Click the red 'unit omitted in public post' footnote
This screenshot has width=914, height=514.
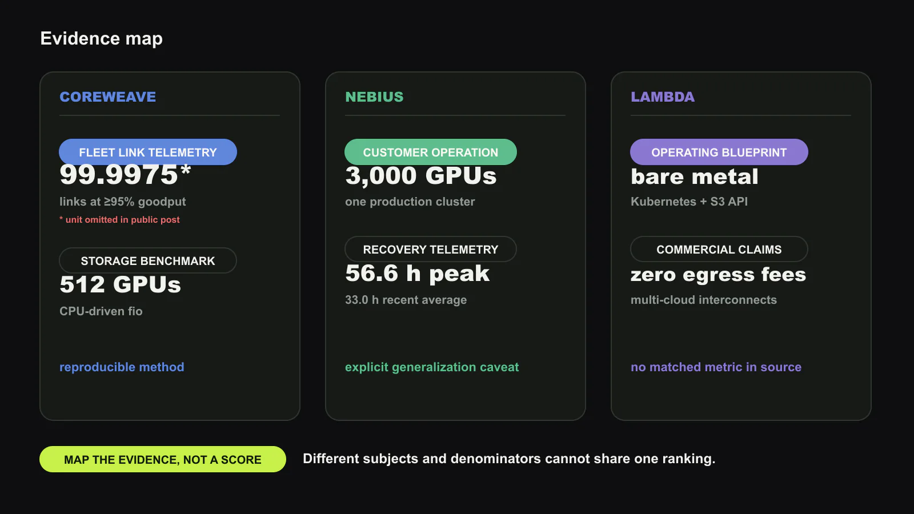point(119,219)
